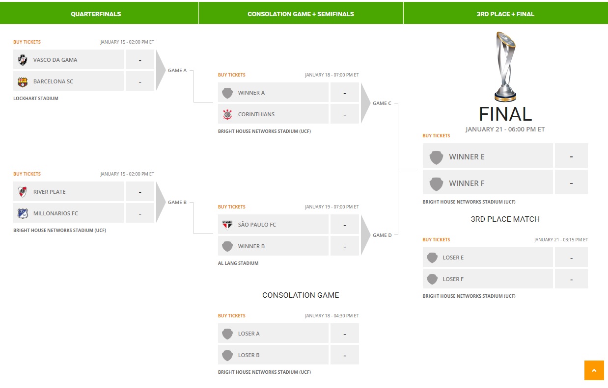Viewport: 608px width, 388px height.
Task: Open the Quarterfinals header tab
Action: 96,14
